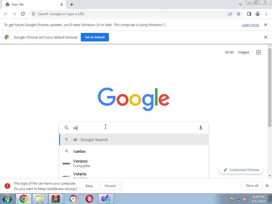The width and height of the screenshot is (272, 204).
Task: Choose the Volaris suggestion
Action: pyautogui.click(x=134, y=175)
